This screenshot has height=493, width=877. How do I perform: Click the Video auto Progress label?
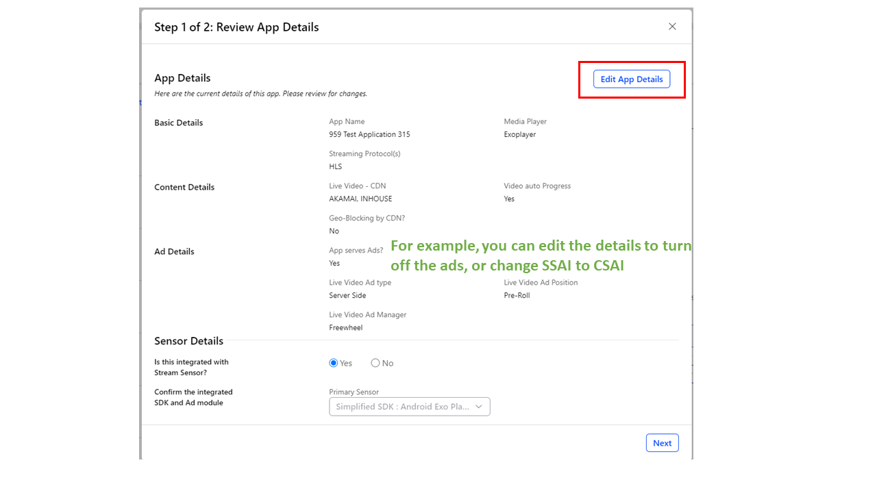[x=537, y=186]
